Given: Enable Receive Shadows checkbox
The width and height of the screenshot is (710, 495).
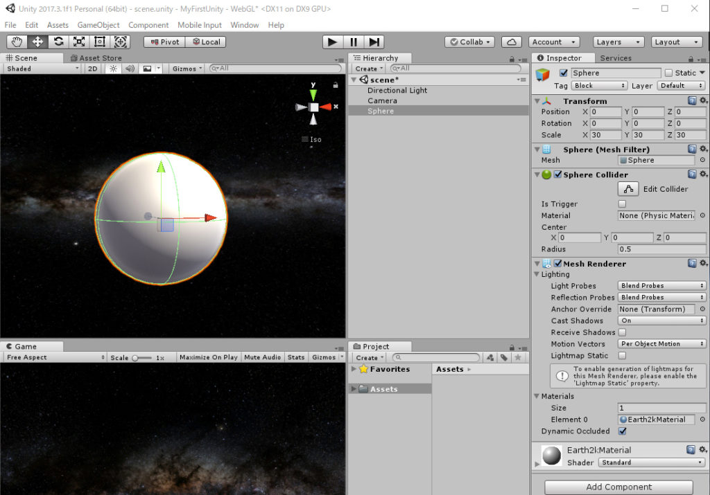Looking at the screenshot, I should point(622,332).
